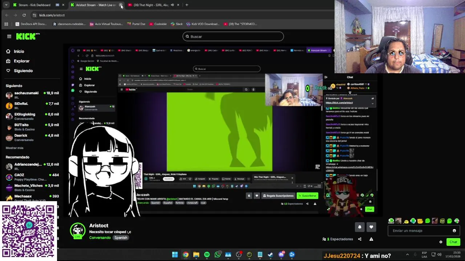The height and width of the screenshot is (261, 465).
Task: Open the browser apps grid shortcut
Action: (6, 24)
